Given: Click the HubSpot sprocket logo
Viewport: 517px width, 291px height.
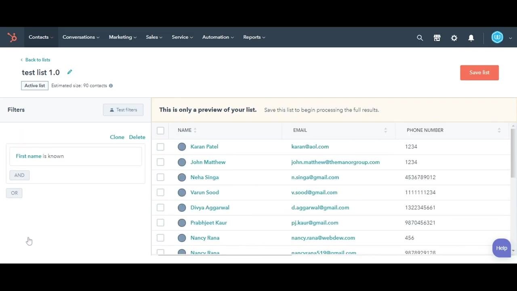Looking at the screenshot, I should [12, 37].
